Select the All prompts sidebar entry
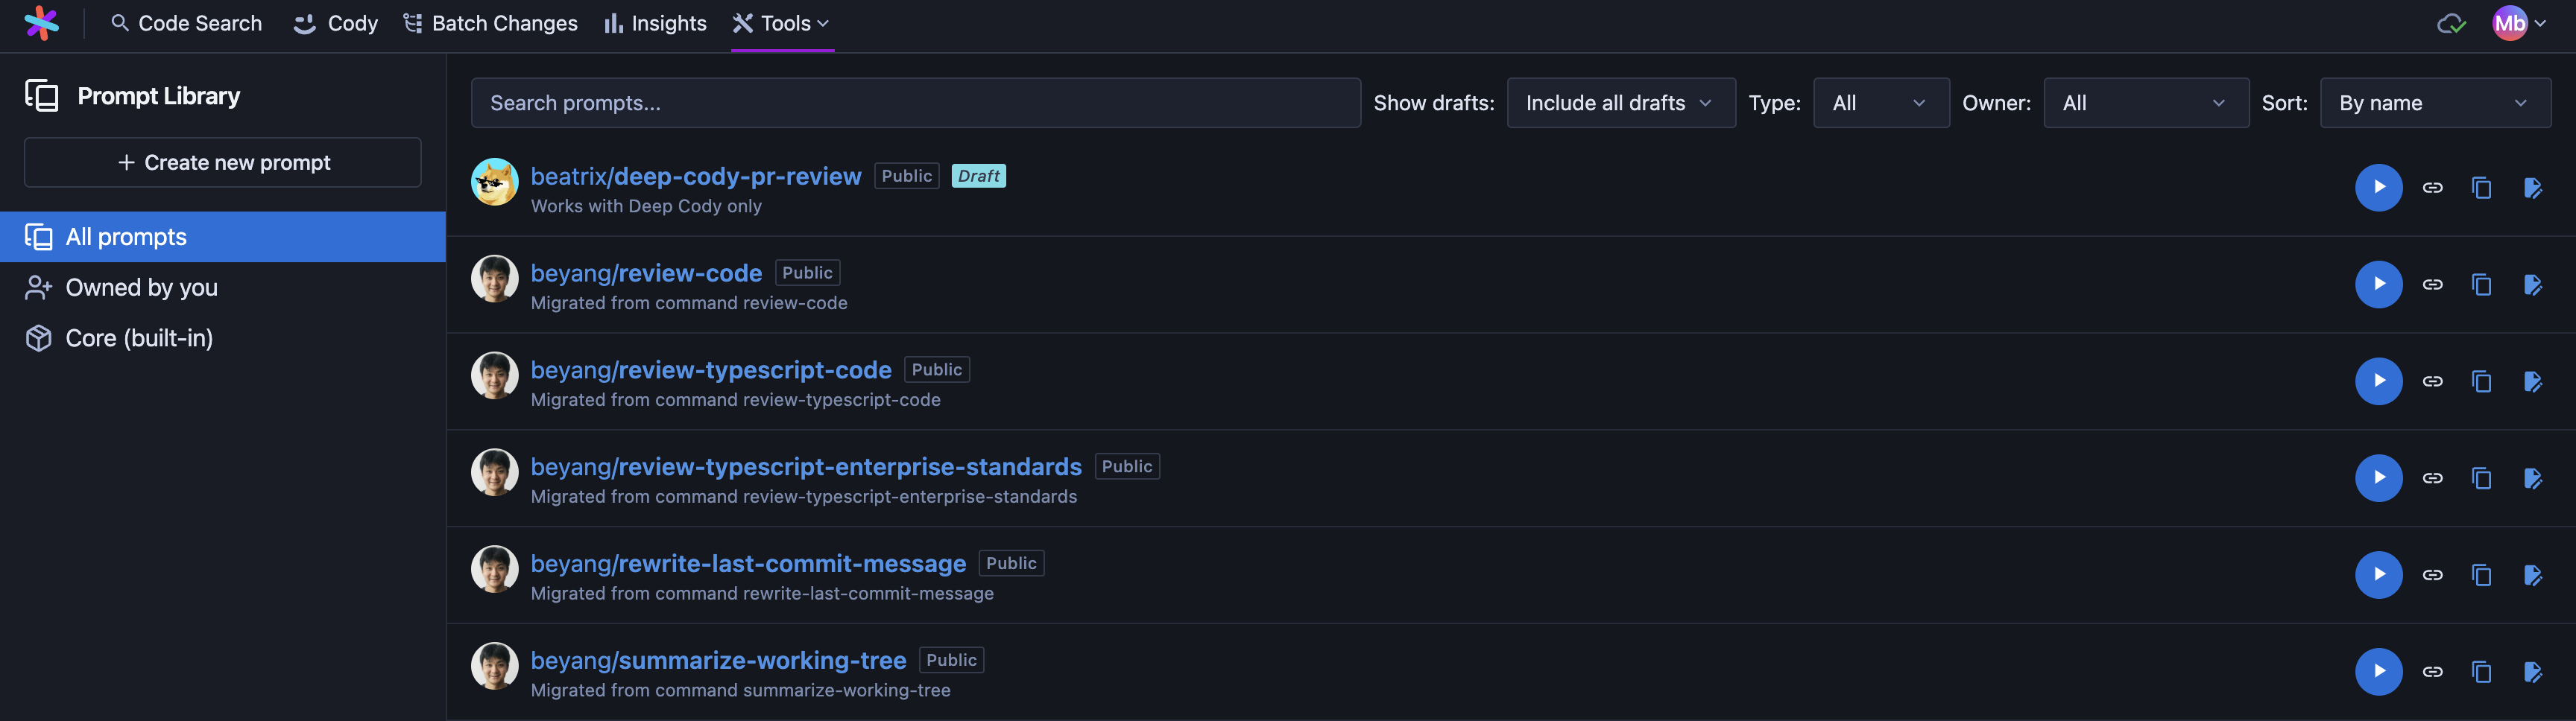This screenshot has height=721, width=2576. [x=125, y=237]
